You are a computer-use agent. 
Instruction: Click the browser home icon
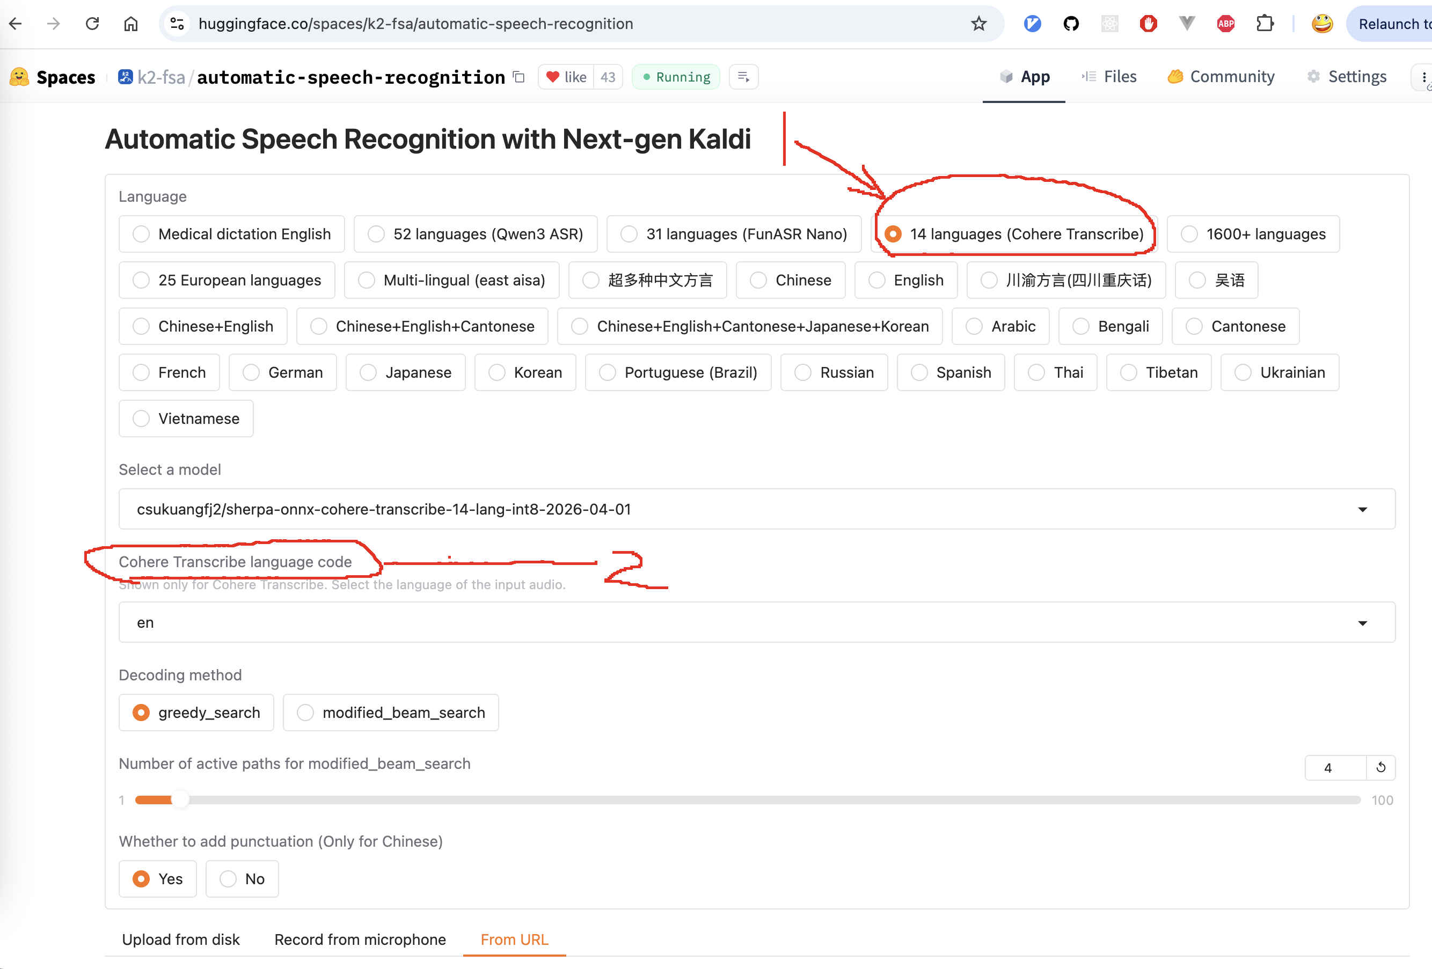click(130, 24)
